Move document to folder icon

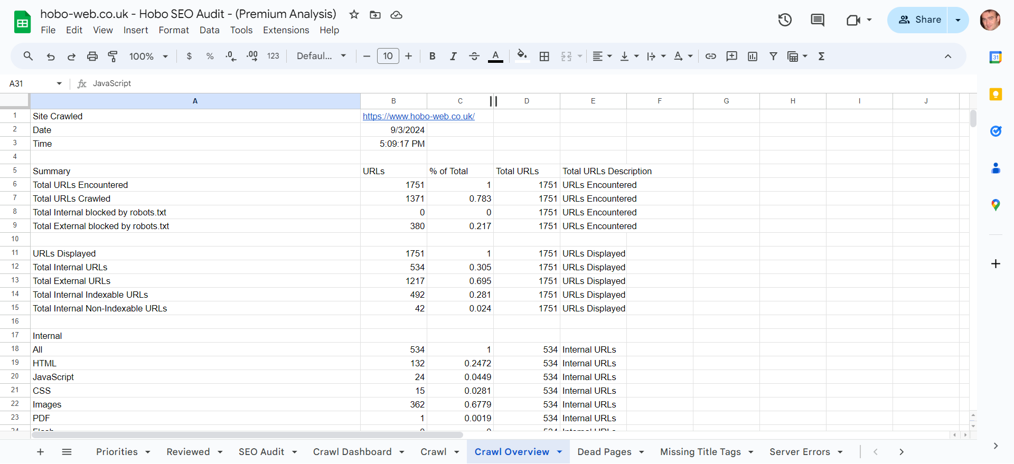(x=375, y=15)
